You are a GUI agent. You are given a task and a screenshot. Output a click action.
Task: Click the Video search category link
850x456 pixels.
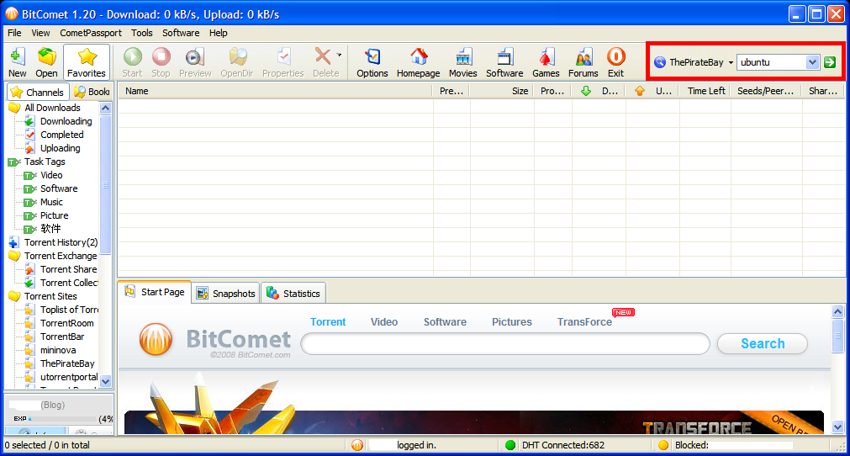click(x=384, y=322)
